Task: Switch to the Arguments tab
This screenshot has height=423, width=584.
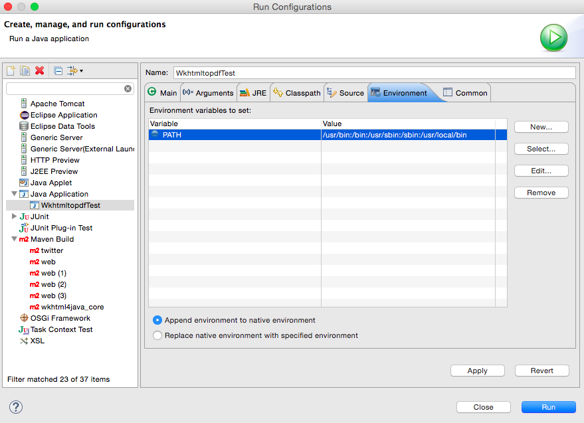Action: point(209,93)
